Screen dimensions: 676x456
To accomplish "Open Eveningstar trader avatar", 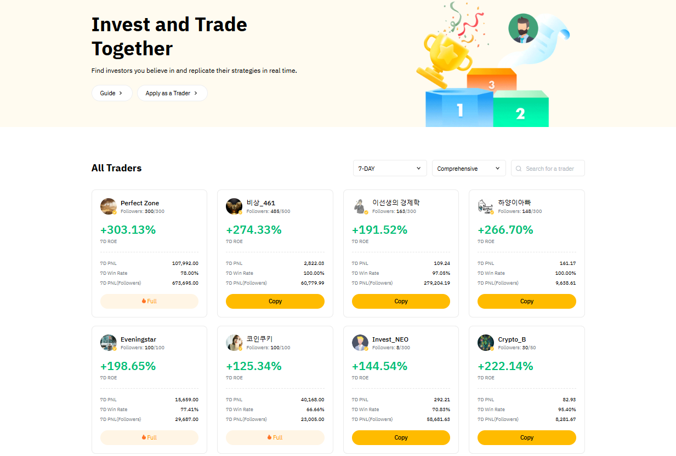I will point(109,343).
